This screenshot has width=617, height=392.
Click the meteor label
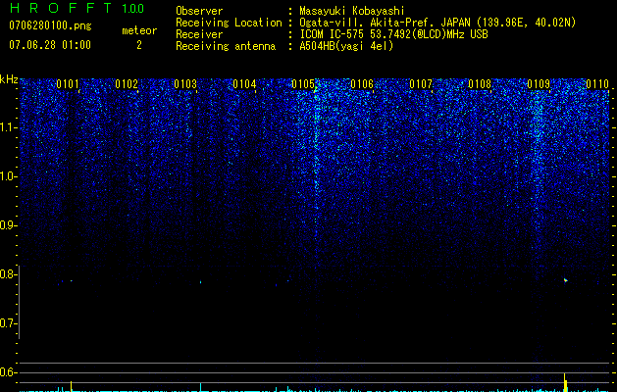click(x=139, y=30)
